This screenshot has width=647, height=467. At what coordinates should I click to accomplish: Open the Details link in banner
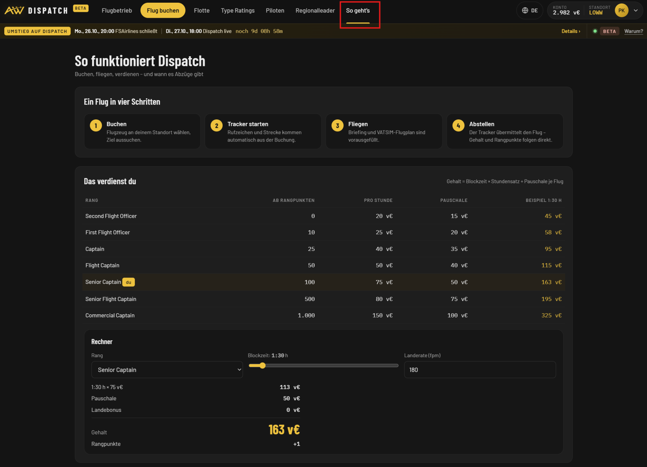[571, 31]
